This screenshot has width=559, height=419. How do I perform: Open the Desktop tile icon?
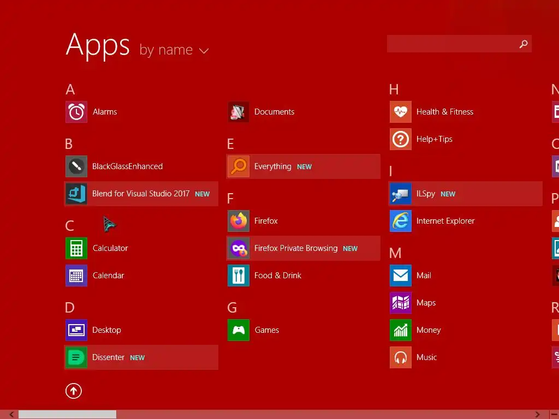(76, 330)
